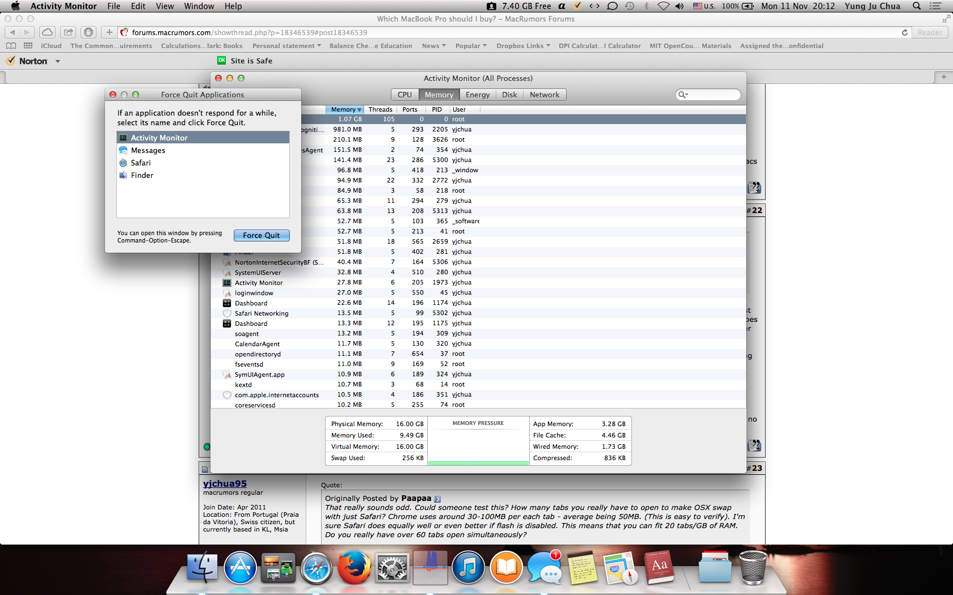Switch to the Energy tab
Screen dimensions: 953x595
pyautogui.click(x=478, y=95)
